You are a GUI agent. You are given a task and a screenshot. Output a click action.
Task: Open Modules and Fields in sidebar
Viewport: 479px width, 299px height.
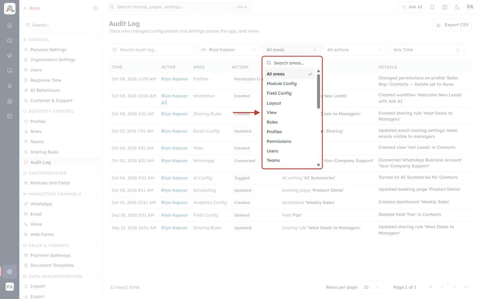(50, 183)
